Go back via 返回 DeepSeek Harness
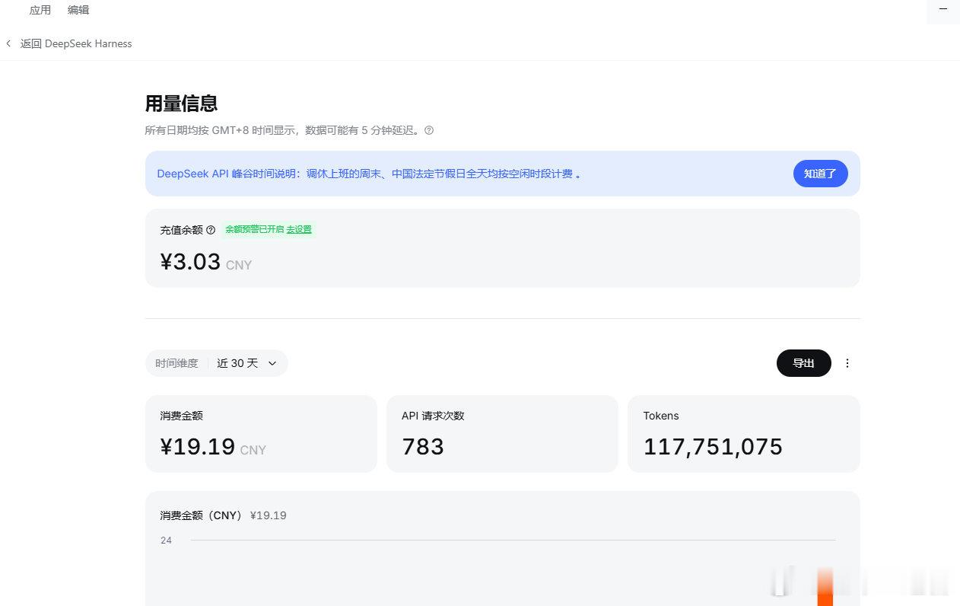The height and width of the screenshot is (606, 960). click(x=76, y=43)
